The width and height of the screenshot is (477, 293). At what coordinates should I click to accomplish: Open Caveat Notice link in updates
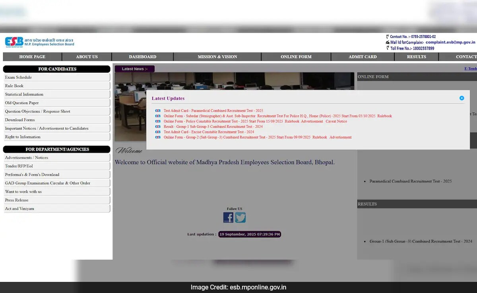[x=336, y=121]
